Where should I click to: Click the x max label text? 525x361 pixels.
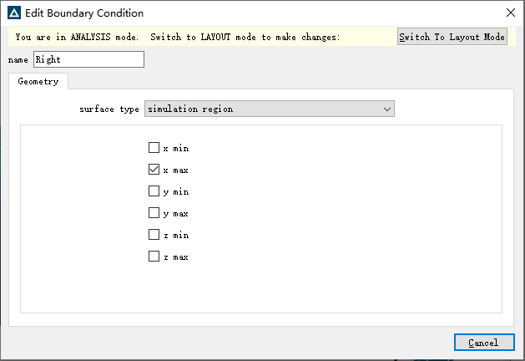(x=176, y=170)
